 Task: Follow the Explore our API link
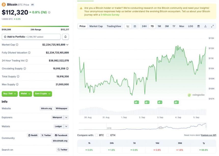(209, 135)
